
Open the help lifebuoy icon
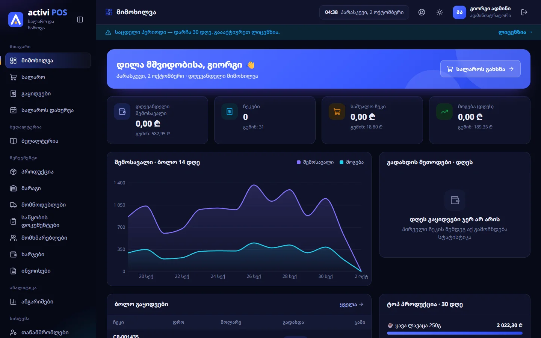click(422, 12)
